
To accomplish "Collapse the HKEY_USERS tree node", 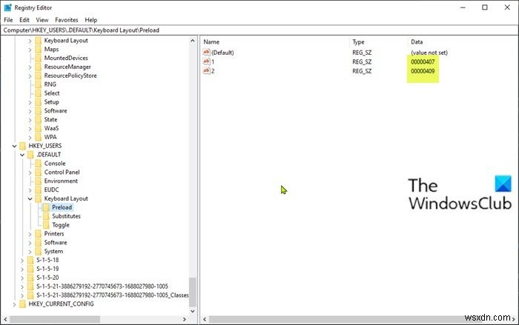I will click(x=14, y=146).
